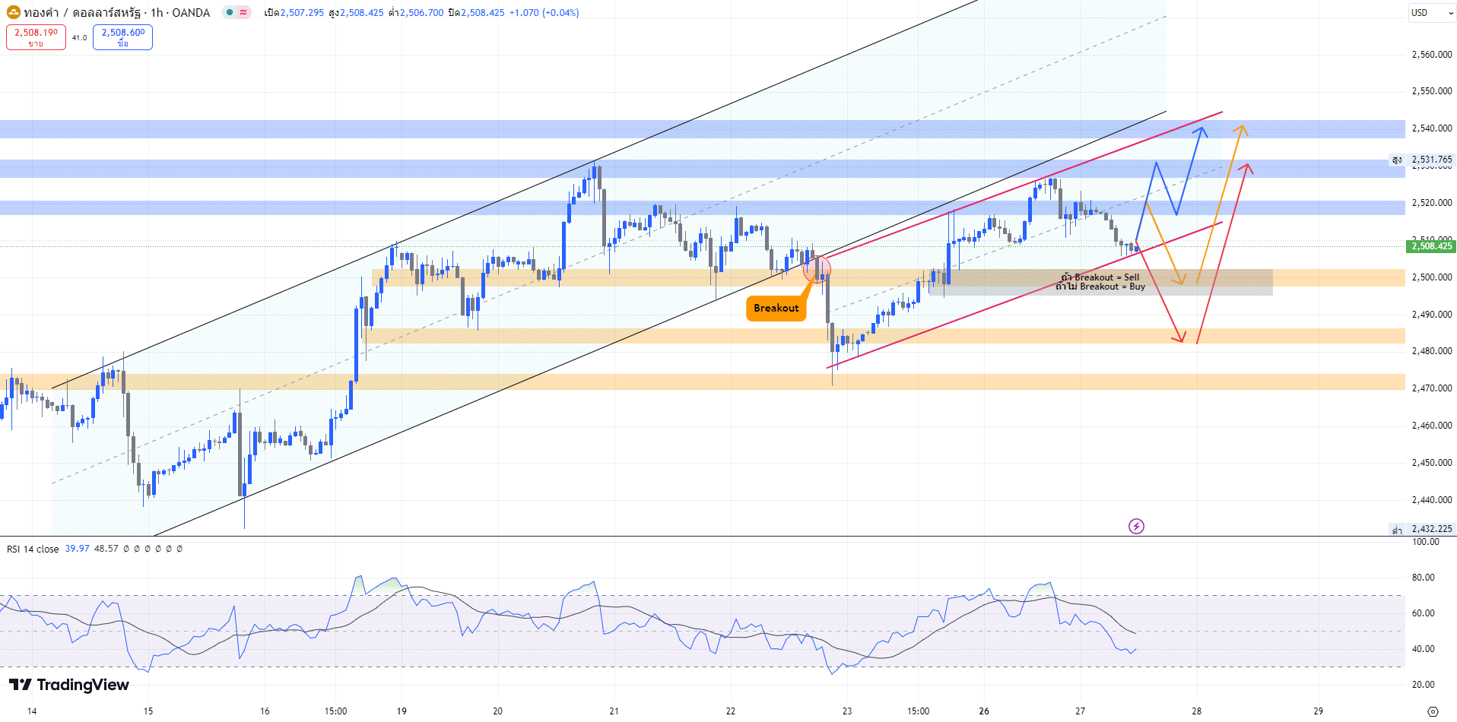Click the 2,490.000 price axis label
The image size is (1457, 722).
tap(1432, 315)
